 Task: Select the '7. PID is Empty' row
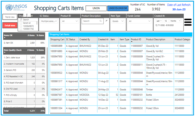pos(24,95)
